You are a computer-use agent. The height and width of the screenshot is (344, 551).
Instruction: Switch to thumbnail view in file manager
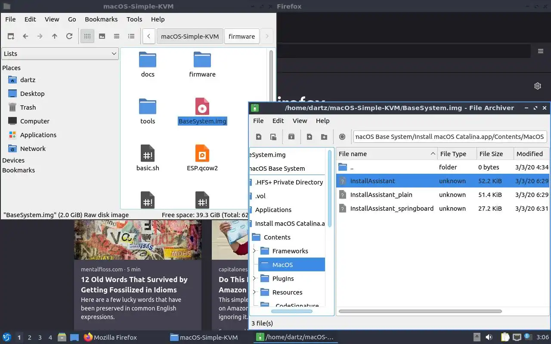pyautogui.click(x=102, y=37)
